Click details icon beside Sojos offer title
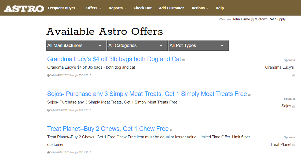The width and height of the screenshot is (301, 159). point(249,95)
